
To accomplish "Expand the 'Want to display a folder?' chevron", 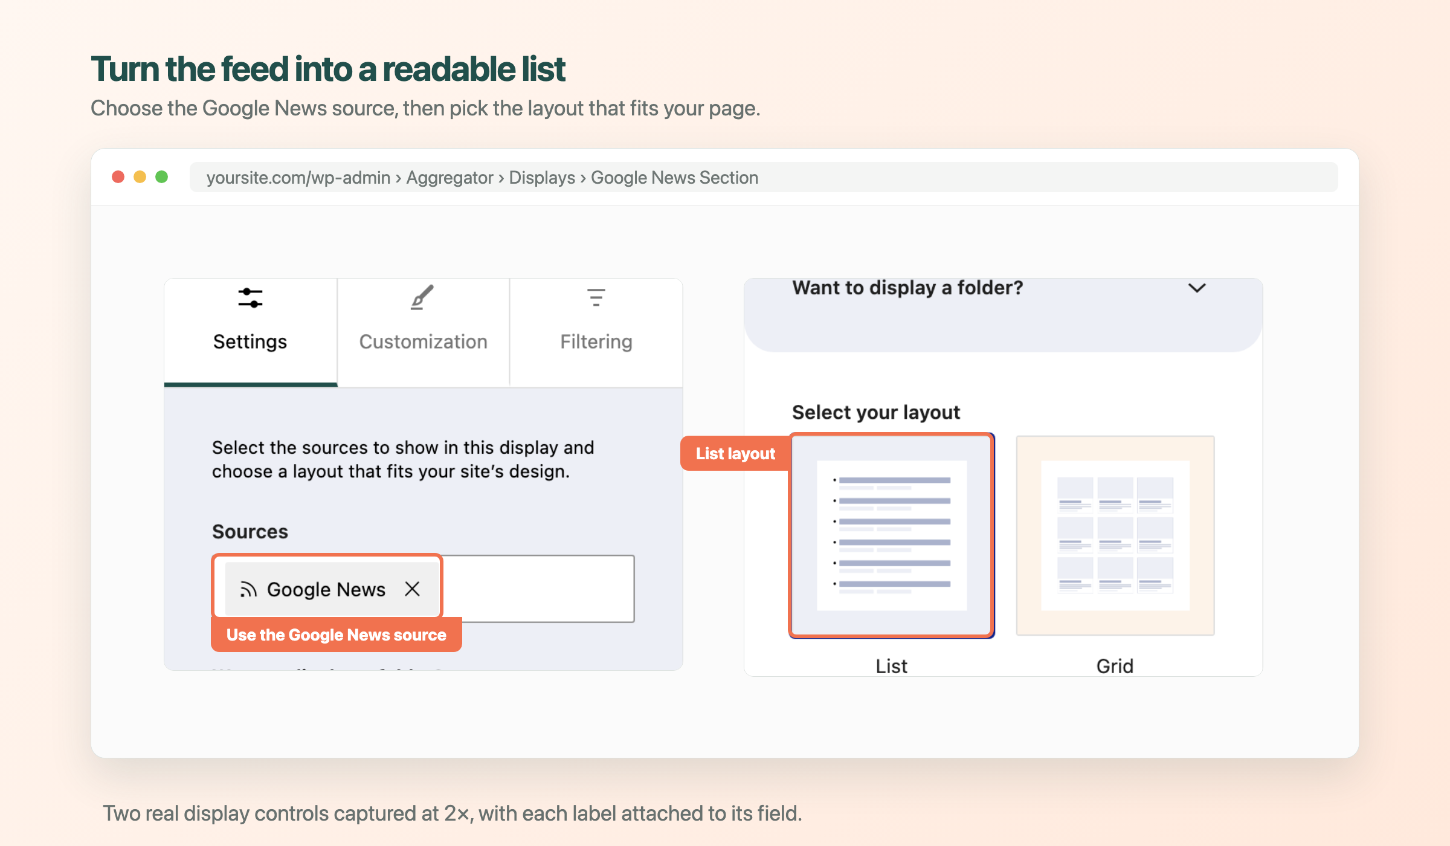I will pos(1197,288).
